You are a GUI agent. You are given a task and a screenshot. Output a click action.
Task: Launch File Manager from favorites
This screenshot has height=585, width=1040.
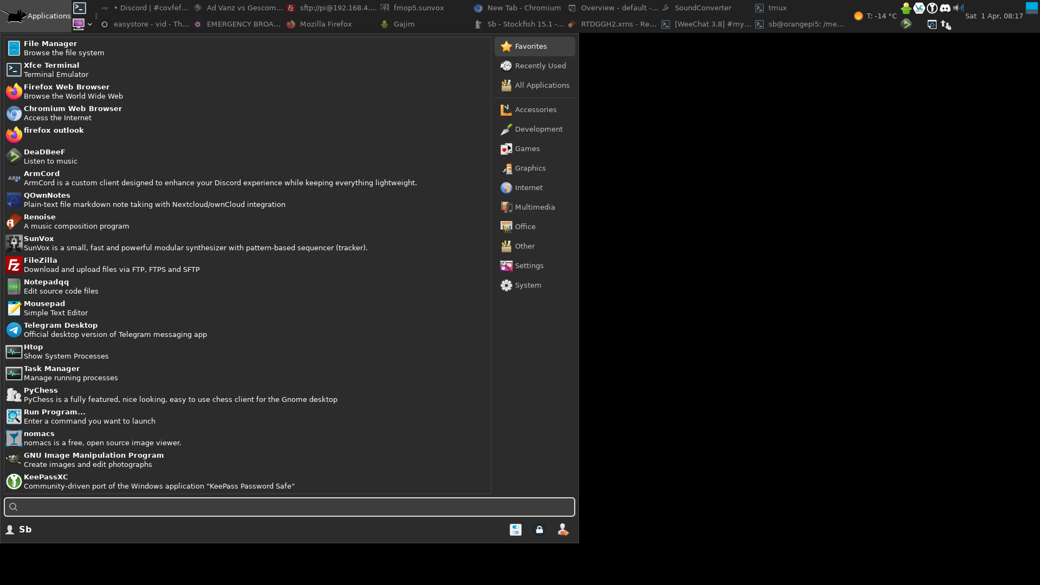point(247,48)
